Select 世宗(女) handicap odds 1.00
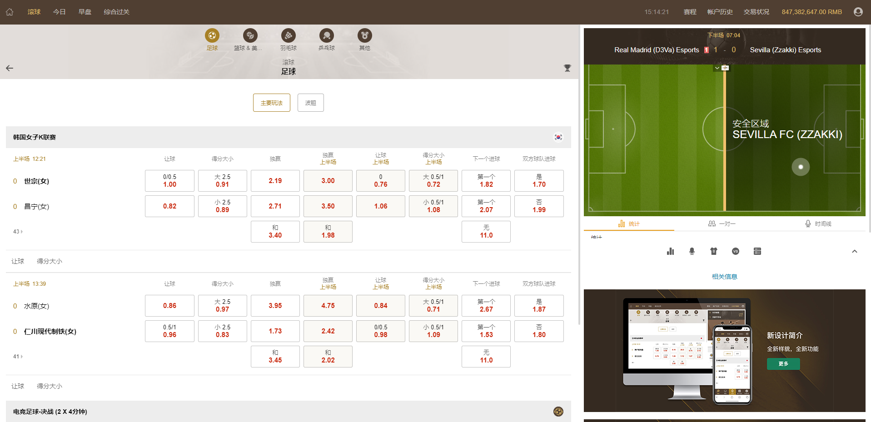The image size is (871, 422). click(x=169, y=181)
